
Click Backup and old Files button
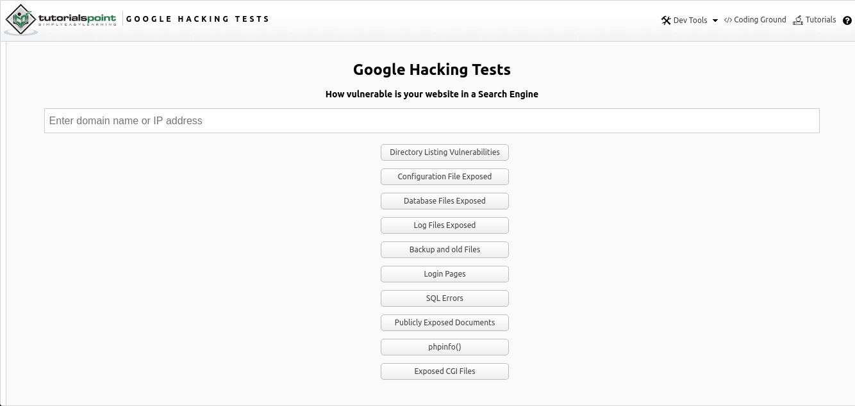[444, 250]
